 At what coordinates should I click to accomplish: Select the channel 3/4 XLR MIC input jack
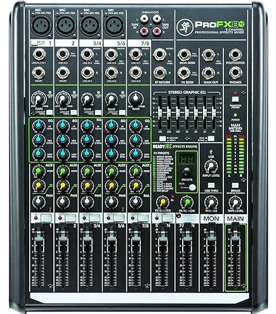click(x=91, y=25)
